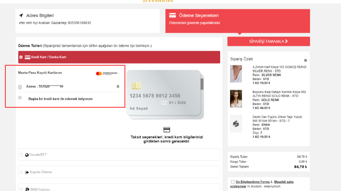Click the Axess - 557829 card label
This screenshot has width=341, height=191.
coord(45,86)
